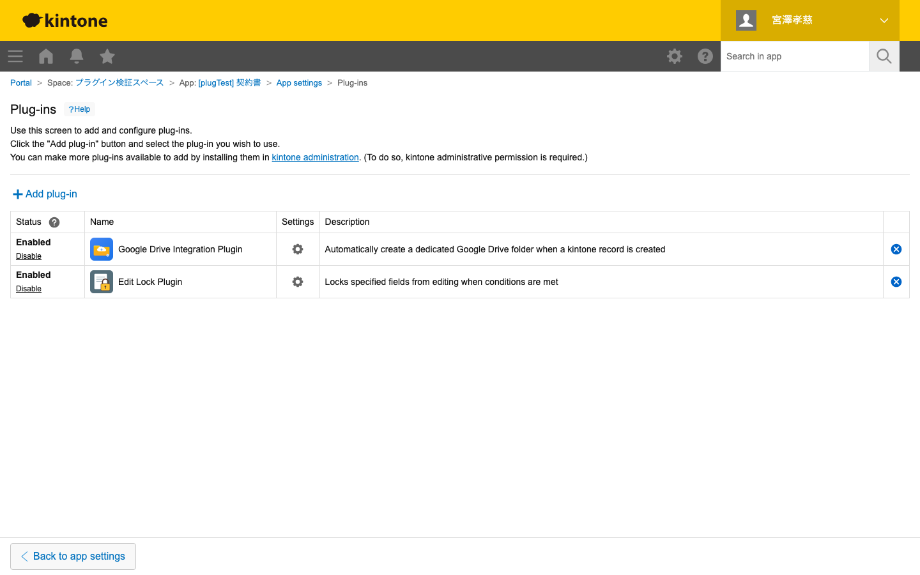
Task: Expand the user account dropdown
Action: click(884, 20)
